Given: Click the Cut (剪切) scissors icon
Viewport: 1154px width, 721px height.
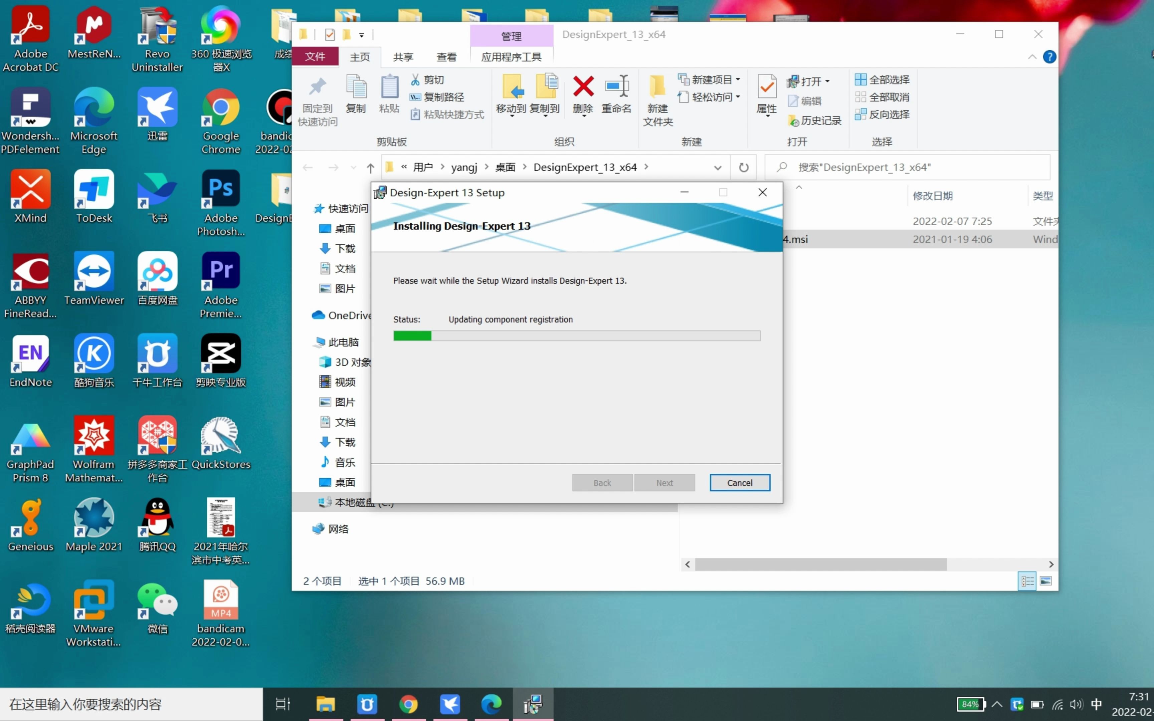Looking at the screenshot, I should tap(415, 80).
